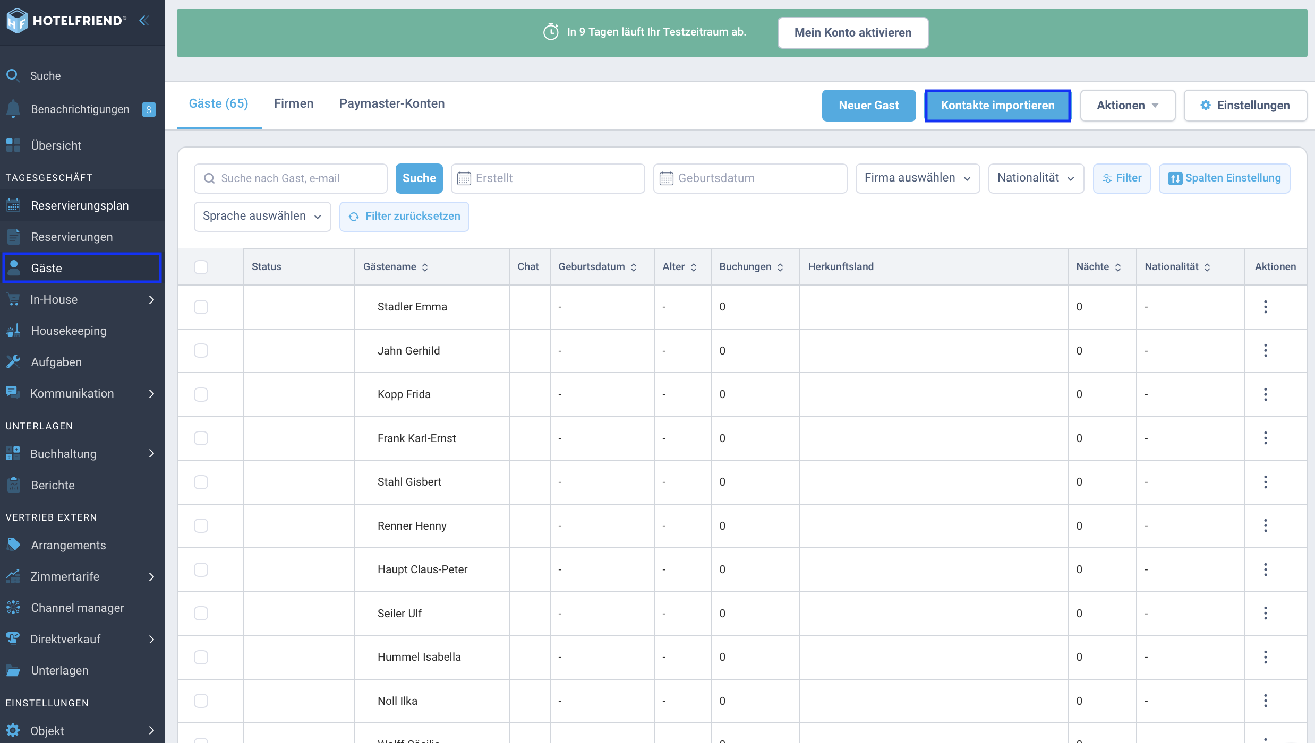
Task: Click the Reservierungen document icon
Action: click(13, 237)
